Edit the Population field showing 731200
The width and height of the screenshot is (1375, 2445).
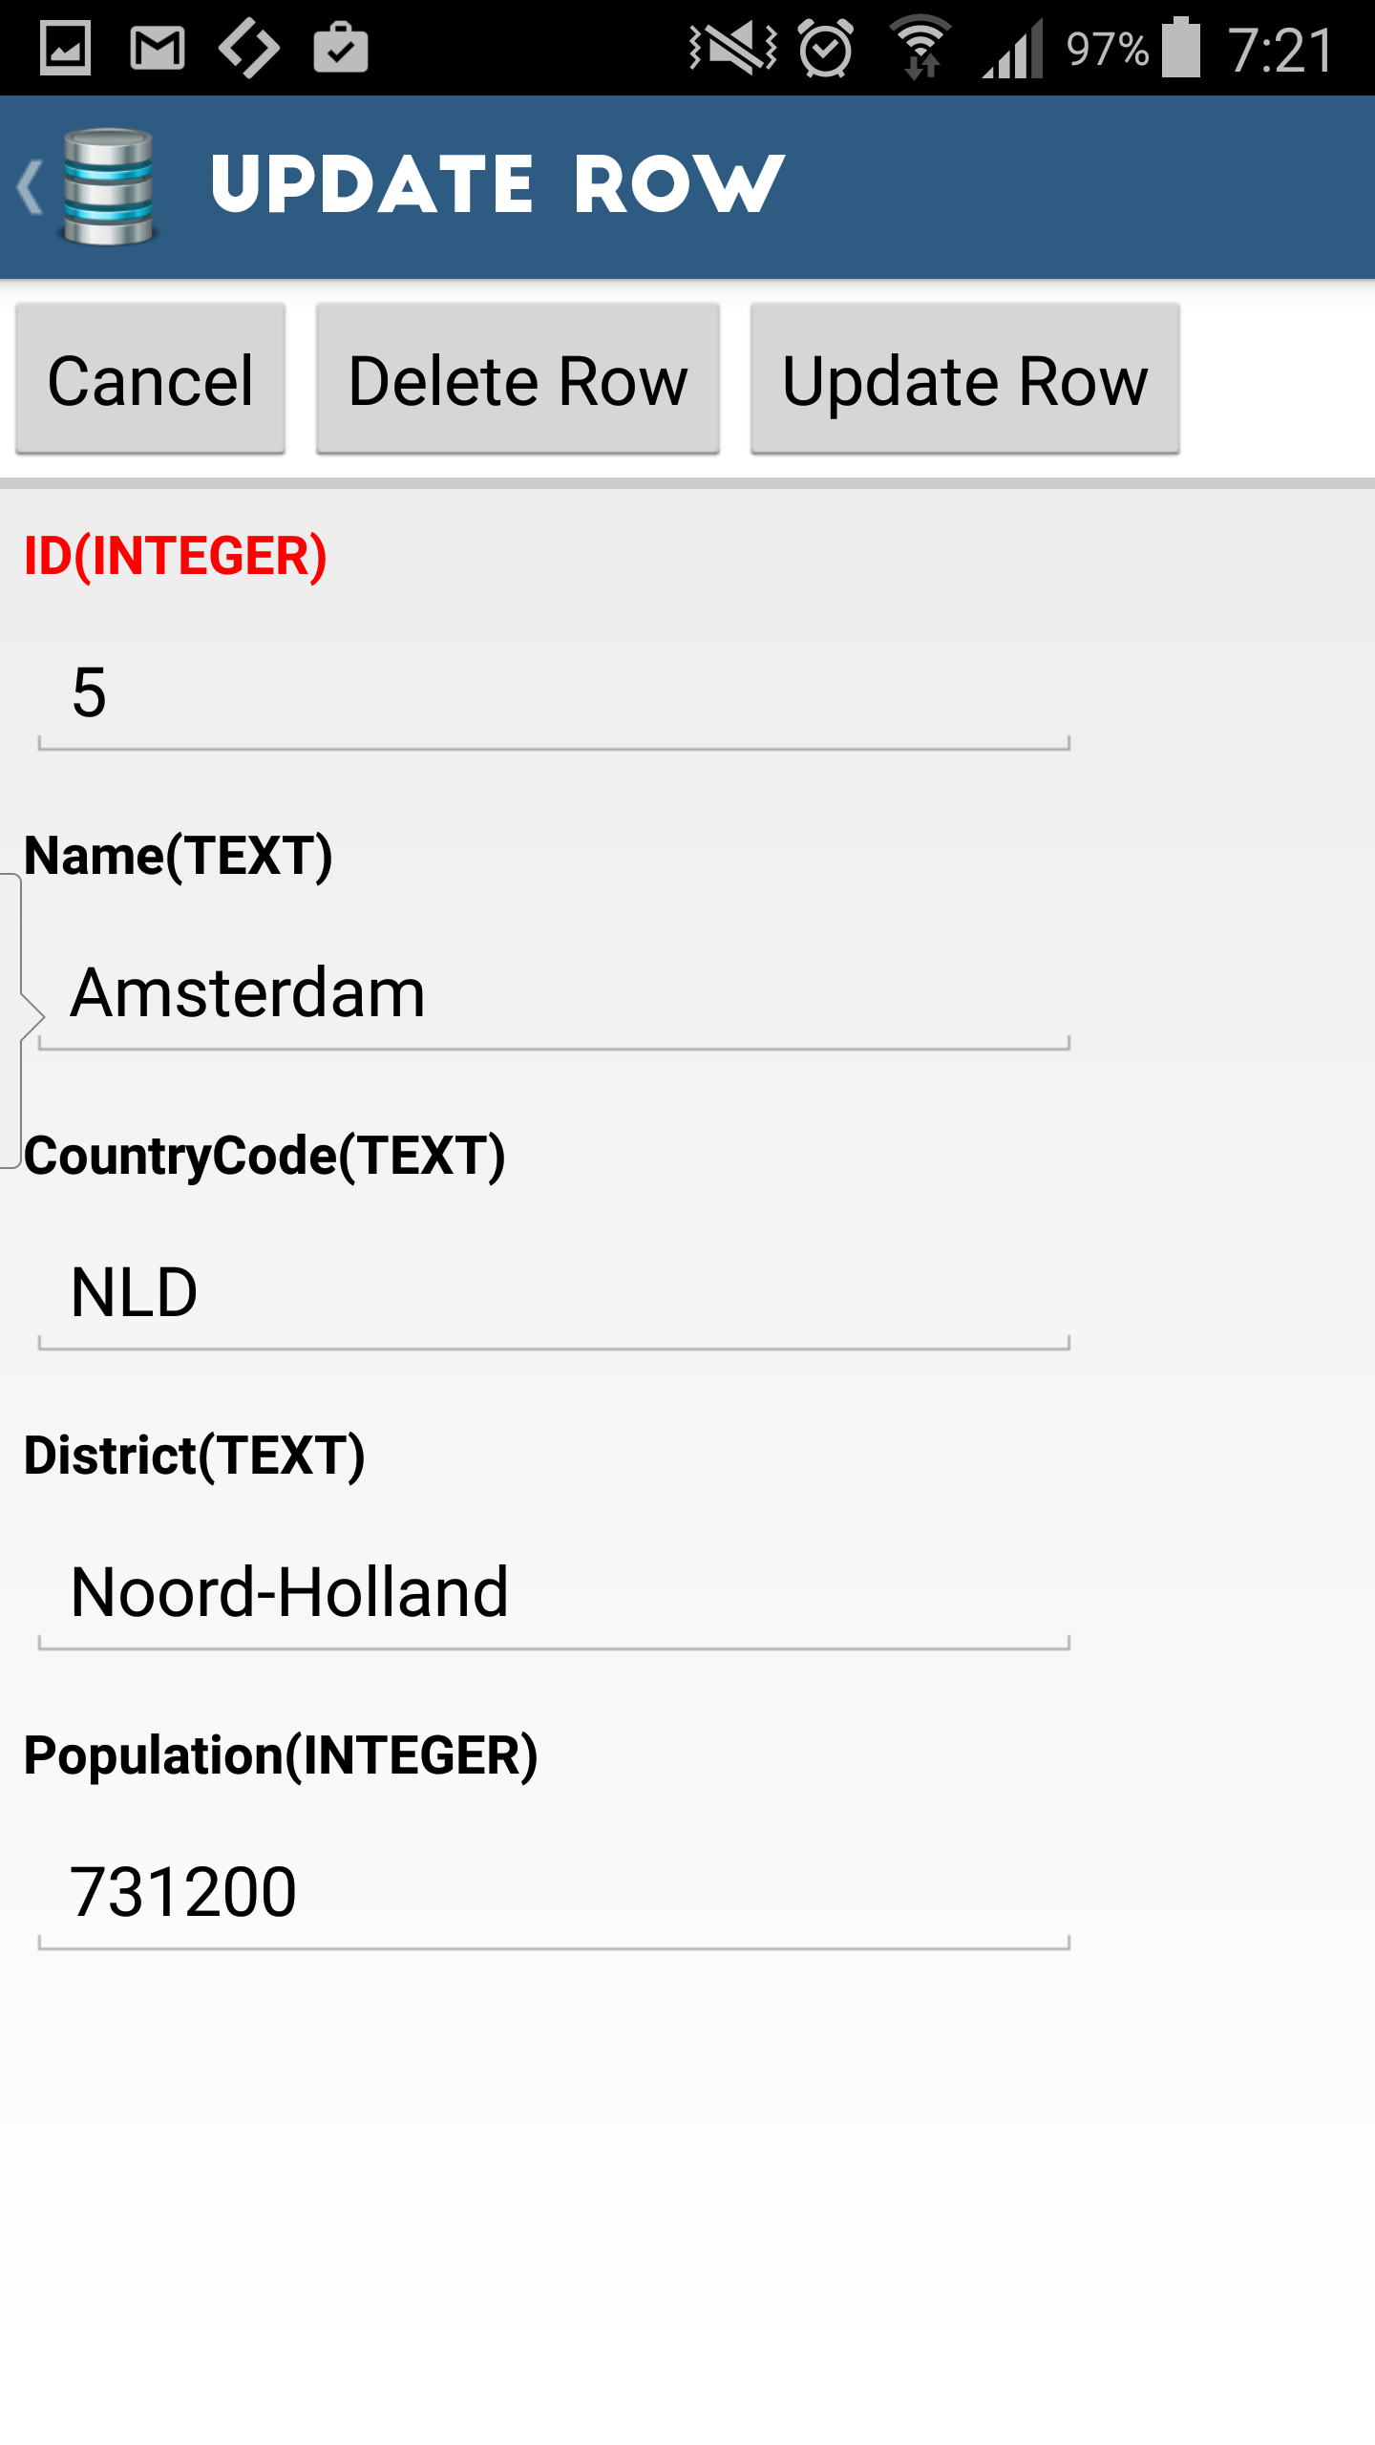[x=554, y=1893]
